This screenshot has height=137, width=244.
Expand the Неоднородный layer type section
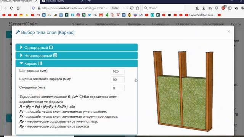point(77,56)
